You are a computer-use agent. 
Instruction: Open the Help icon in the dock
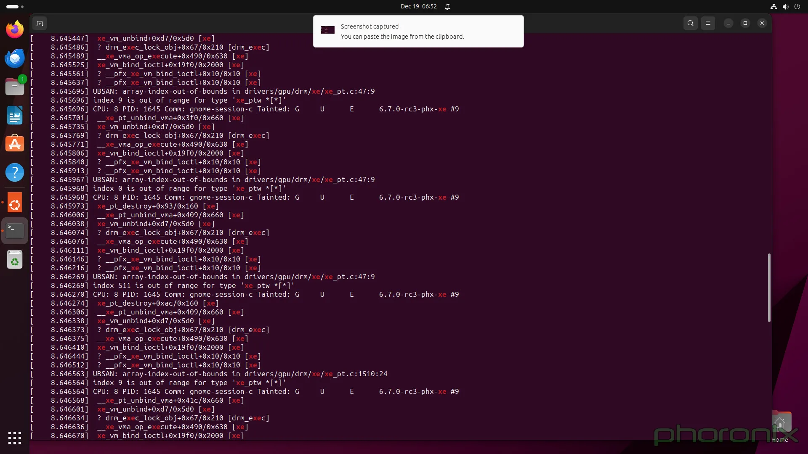click(x=15, y=172)
